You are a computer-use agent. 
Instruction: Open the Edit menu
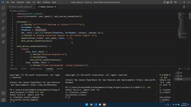tap(13, 2)
